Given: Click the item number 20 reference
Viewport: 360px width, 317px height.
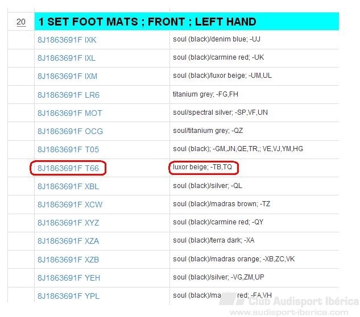Looking at the screenshot, I should [x=21, y=22].
